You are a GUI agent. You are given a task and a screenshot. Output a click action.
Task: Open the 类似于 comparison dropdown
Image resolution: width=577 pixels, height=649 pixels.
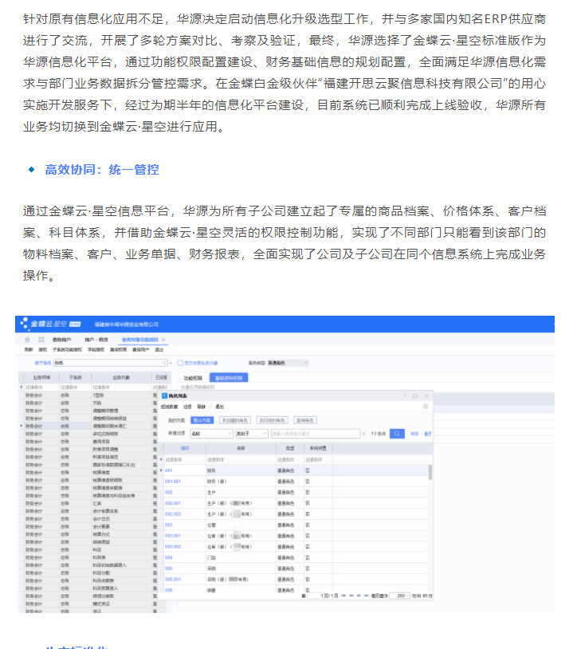tap(252, 434)
